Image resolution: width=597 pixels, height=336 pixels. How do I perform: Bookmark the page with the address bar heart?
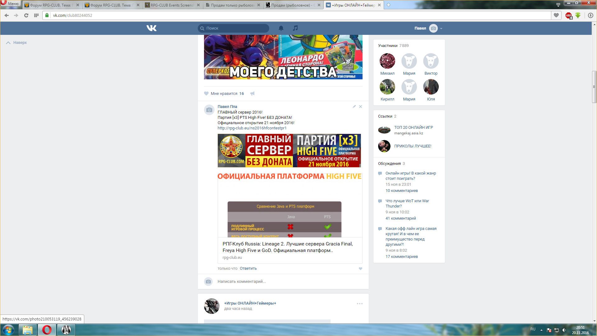(556, 15)
